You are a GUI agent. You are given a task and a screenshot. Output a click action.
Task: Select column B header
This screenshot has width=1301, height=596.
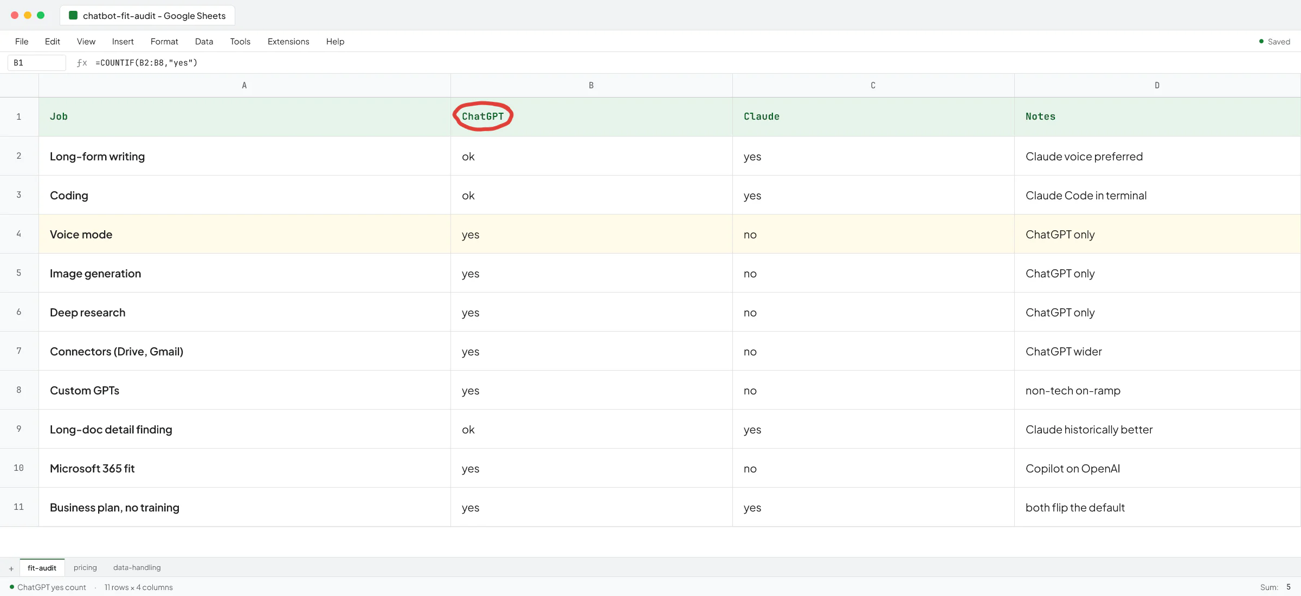591,86
